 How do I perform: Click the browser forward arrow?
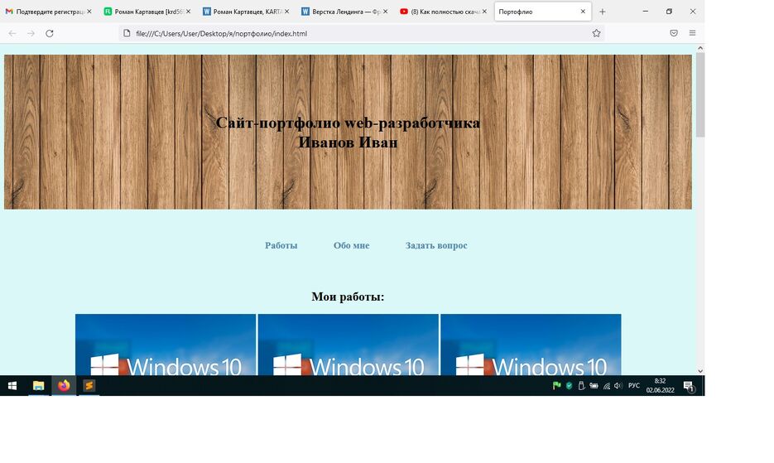click(31, 33)
